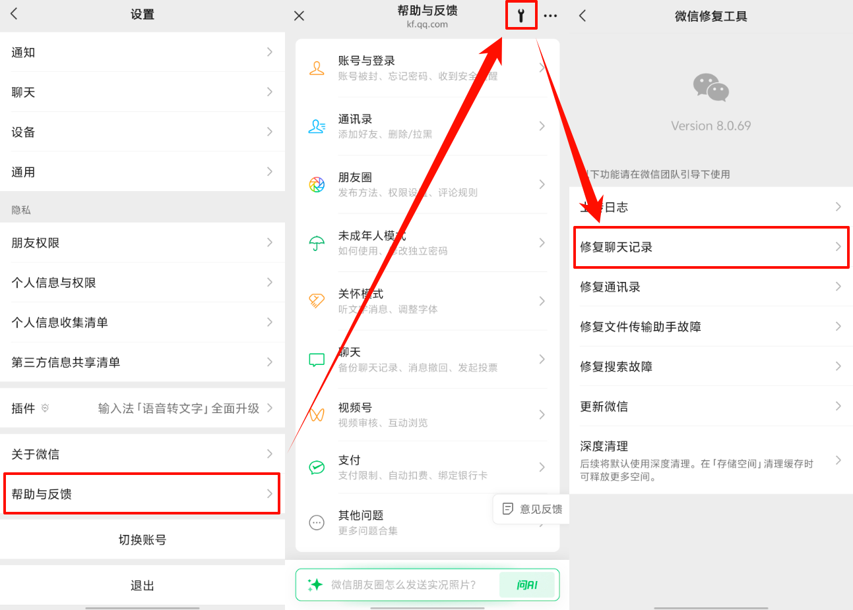Open 帮助与反馈 help and feedback
This screenshot has width=853, height=610.
(142, 494)
